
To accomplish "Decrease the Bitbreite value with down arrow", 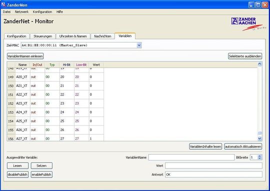I will [x=259, y=158].
